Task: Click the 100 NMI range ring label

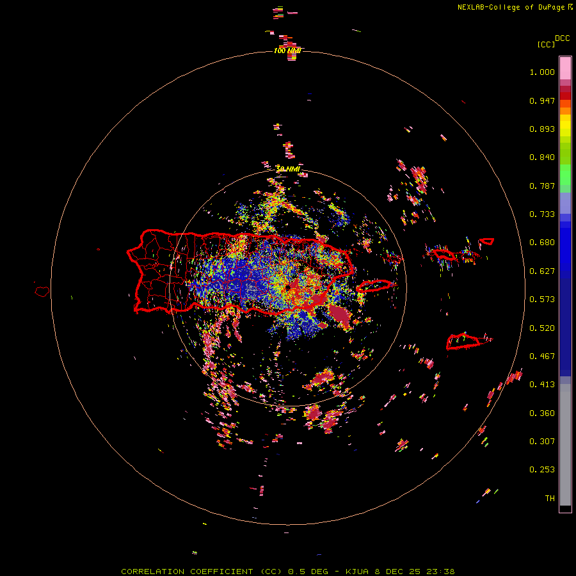Action: click(287, 51)
